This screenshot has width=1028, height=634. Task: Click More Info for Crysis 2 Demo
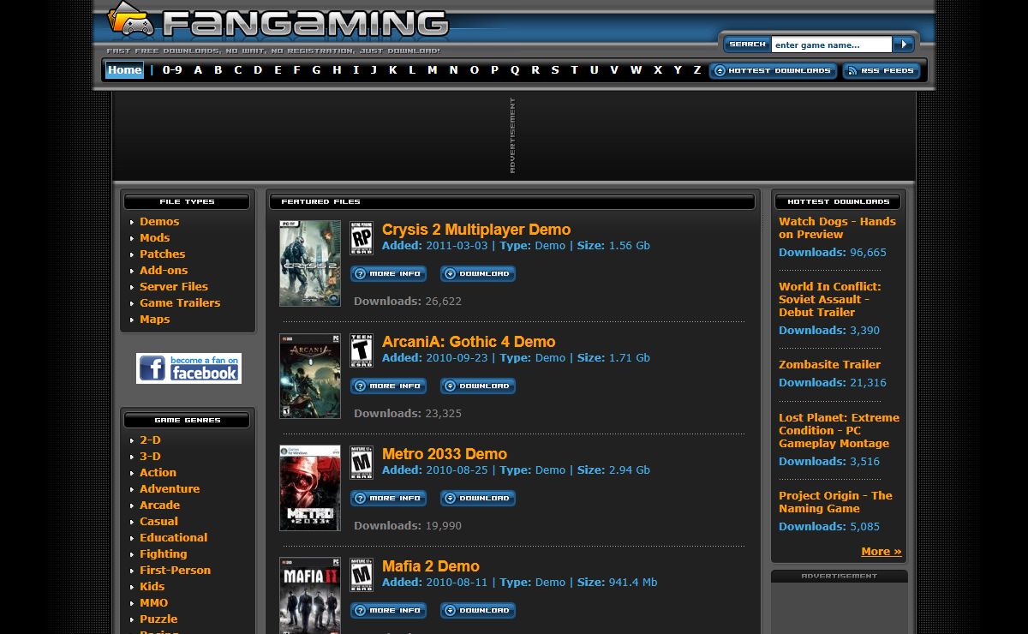388,274
